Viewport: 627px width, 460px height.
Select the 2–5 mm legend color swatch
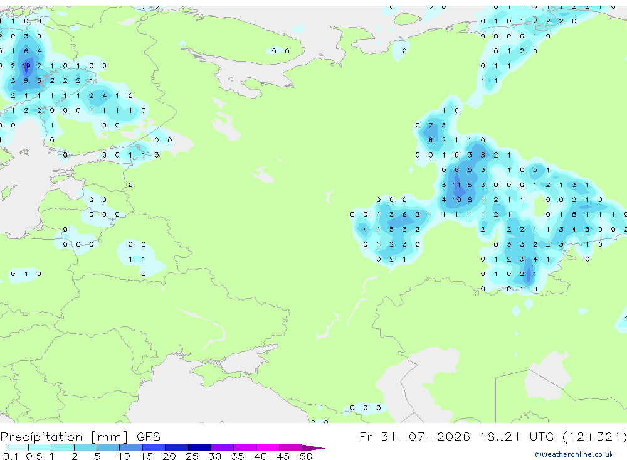coord(85,447)
